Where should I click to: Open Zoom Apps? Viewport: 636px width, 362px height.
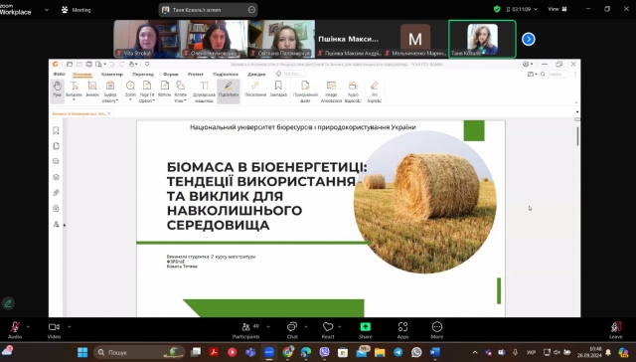[402, 330]
